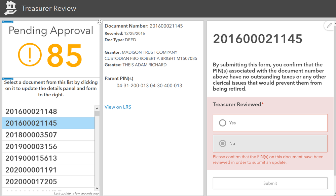Expand the Pending Approval panel with the fullscreen icon
336x196 pixels.
100,21
